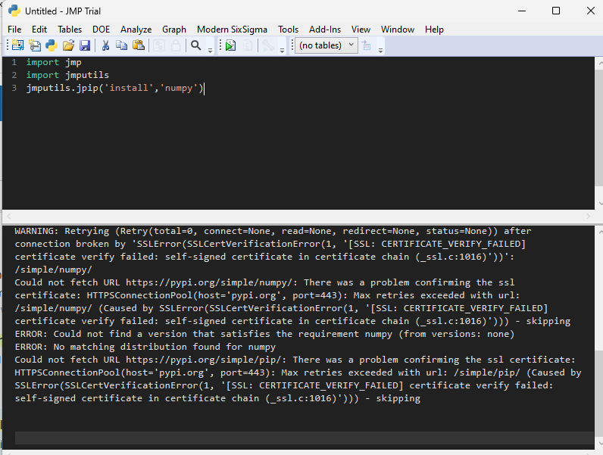Open the Graph menu

coord(174,30)
